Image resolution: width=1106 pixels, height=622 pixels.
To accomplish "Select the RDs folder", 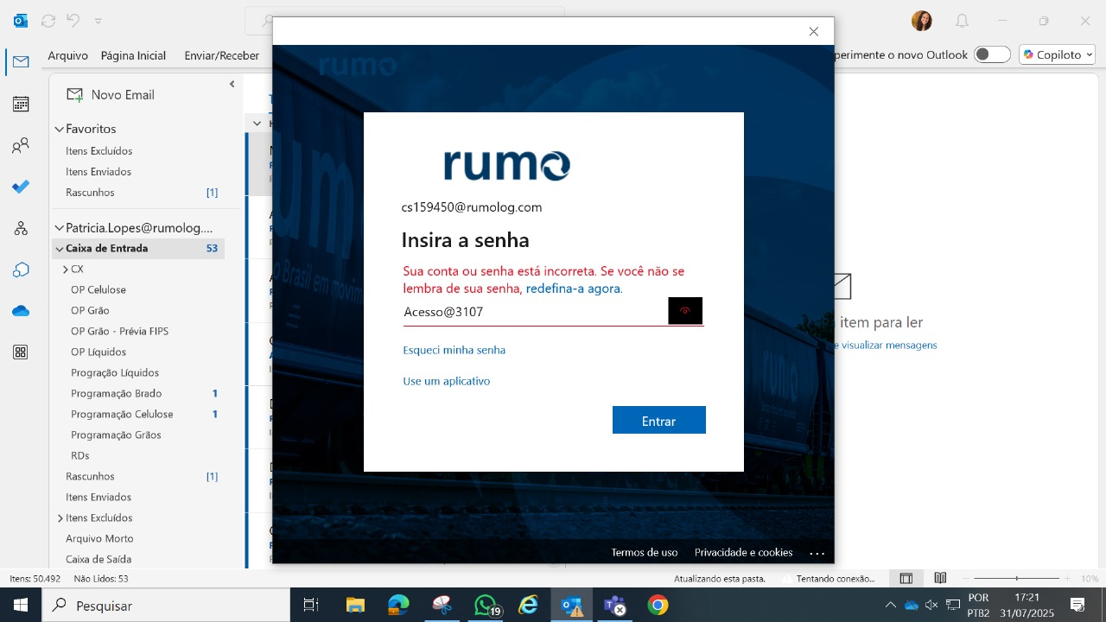I will 80,456.
